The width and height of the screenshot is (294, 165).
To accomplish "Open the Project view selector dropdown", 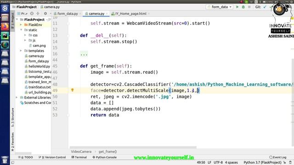I will (x=23, y=13).
